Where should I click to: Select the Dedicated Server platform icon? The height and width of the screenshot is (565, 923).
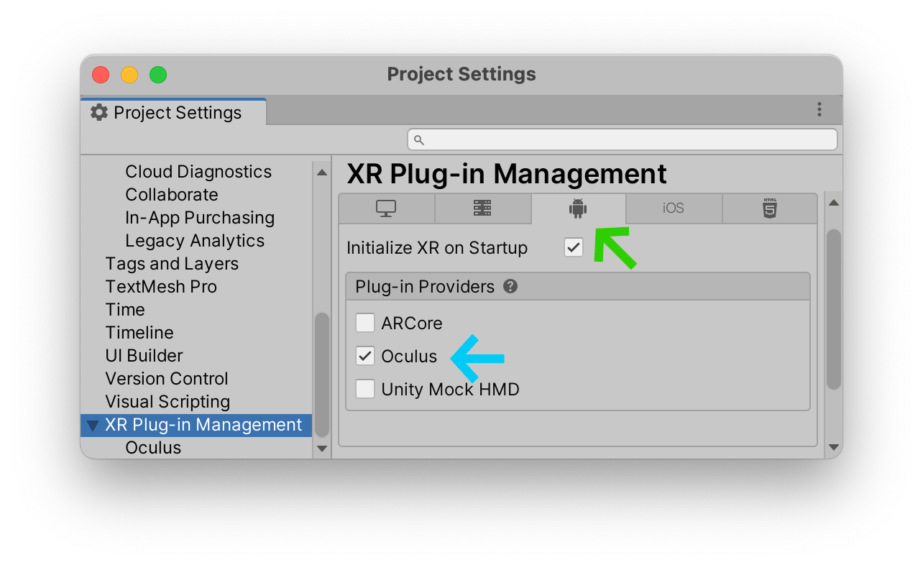(x=482, y=208)
